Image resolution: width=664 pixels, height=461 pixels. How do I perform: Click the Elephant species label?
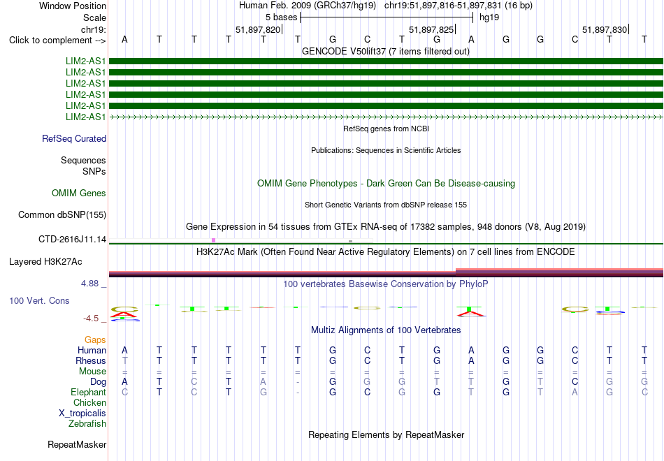pyautogui.click(x=88, y=393)
